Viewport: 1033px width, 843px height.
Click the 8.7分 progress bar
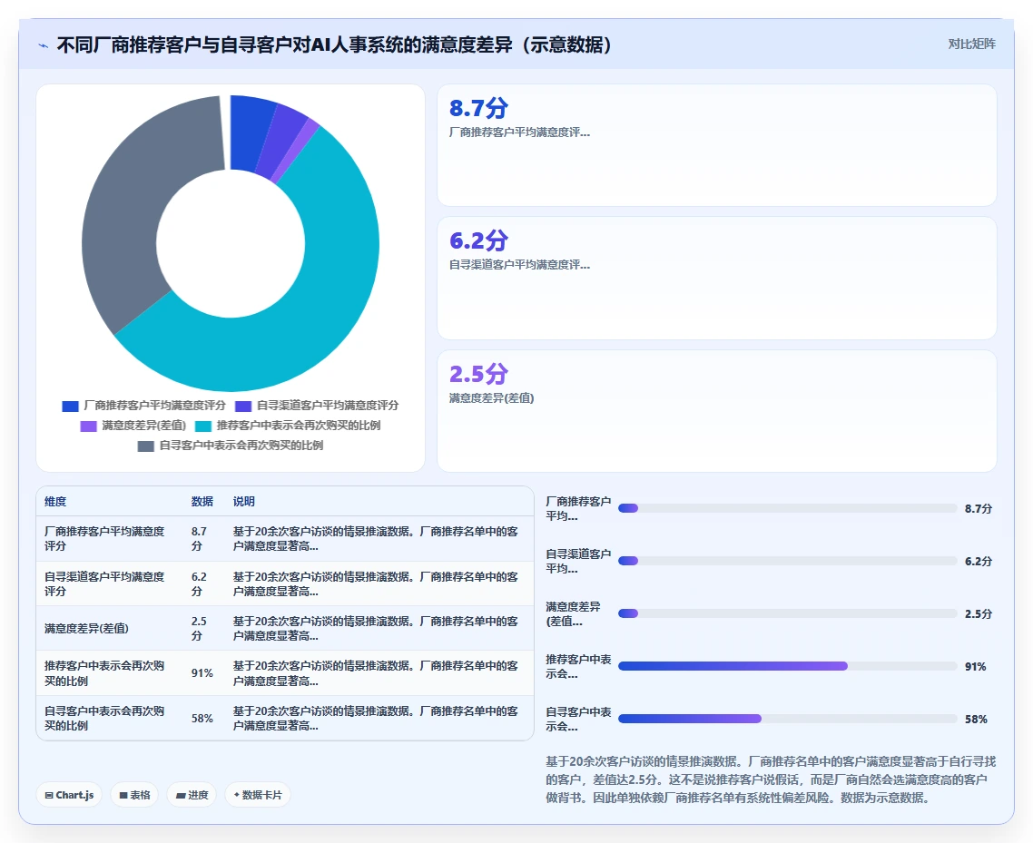point(787,508)
